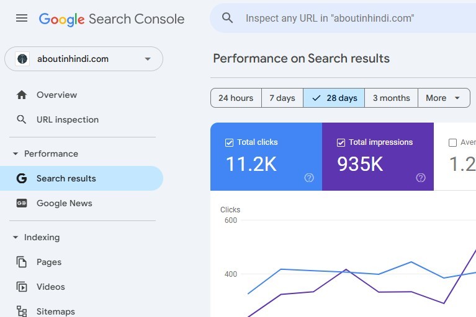Click the URL inspection magnifier icon

tap(21, 119)
